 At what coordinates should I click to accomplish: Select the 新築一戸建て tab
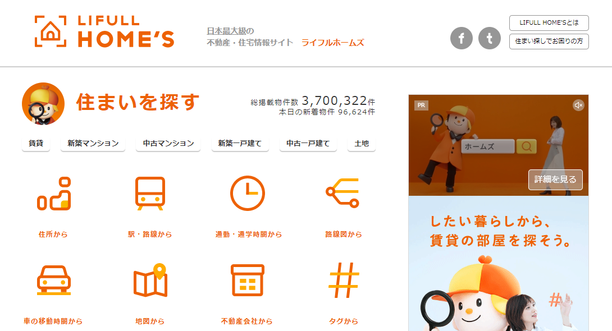[240, 144]
